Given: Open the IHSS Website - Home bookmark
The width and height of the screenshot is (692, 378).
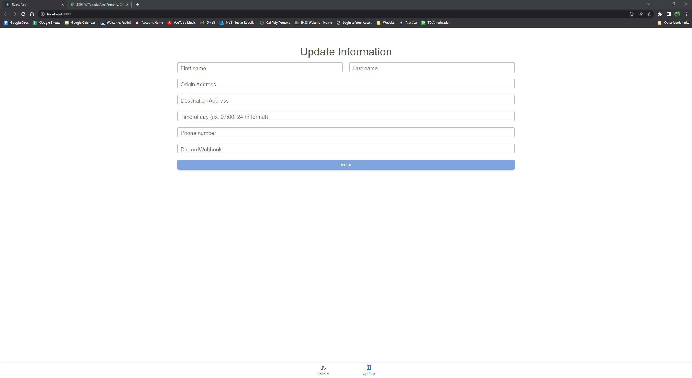Looking at the screenshot, I should pos(314,23).
